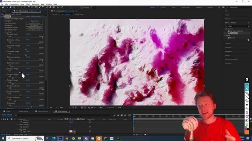Toggle stopwatch for Exposure
The width and height of the screenshot is (252, 141).
[x=8, y=103]
